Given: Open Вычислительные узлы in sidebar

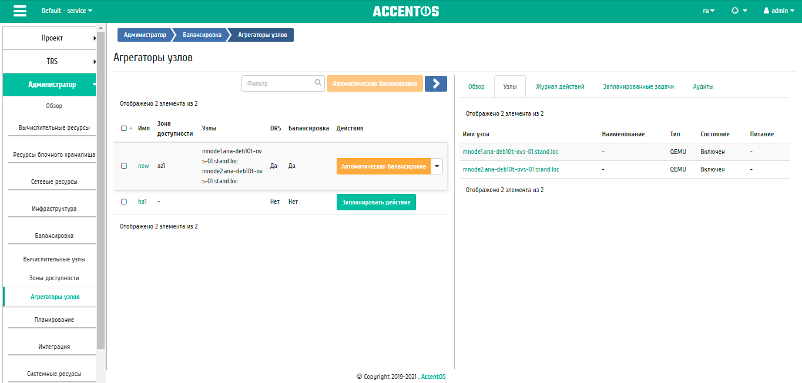Looking at the screenshot, I should click(x=54, y=259).
